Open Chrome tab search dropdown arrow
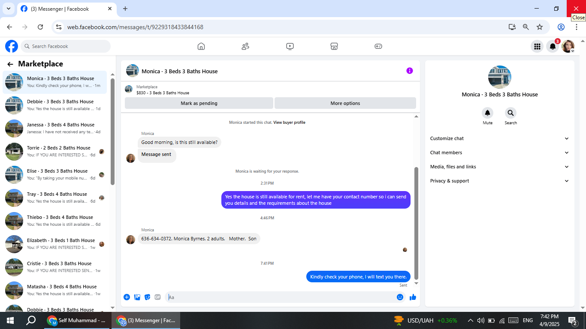586x329 pixels. pos(8,9)
